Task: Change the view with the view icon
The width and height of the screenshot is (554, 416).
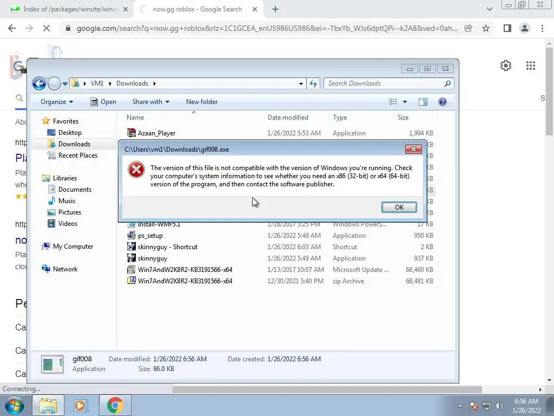Action: click(393, 102)
